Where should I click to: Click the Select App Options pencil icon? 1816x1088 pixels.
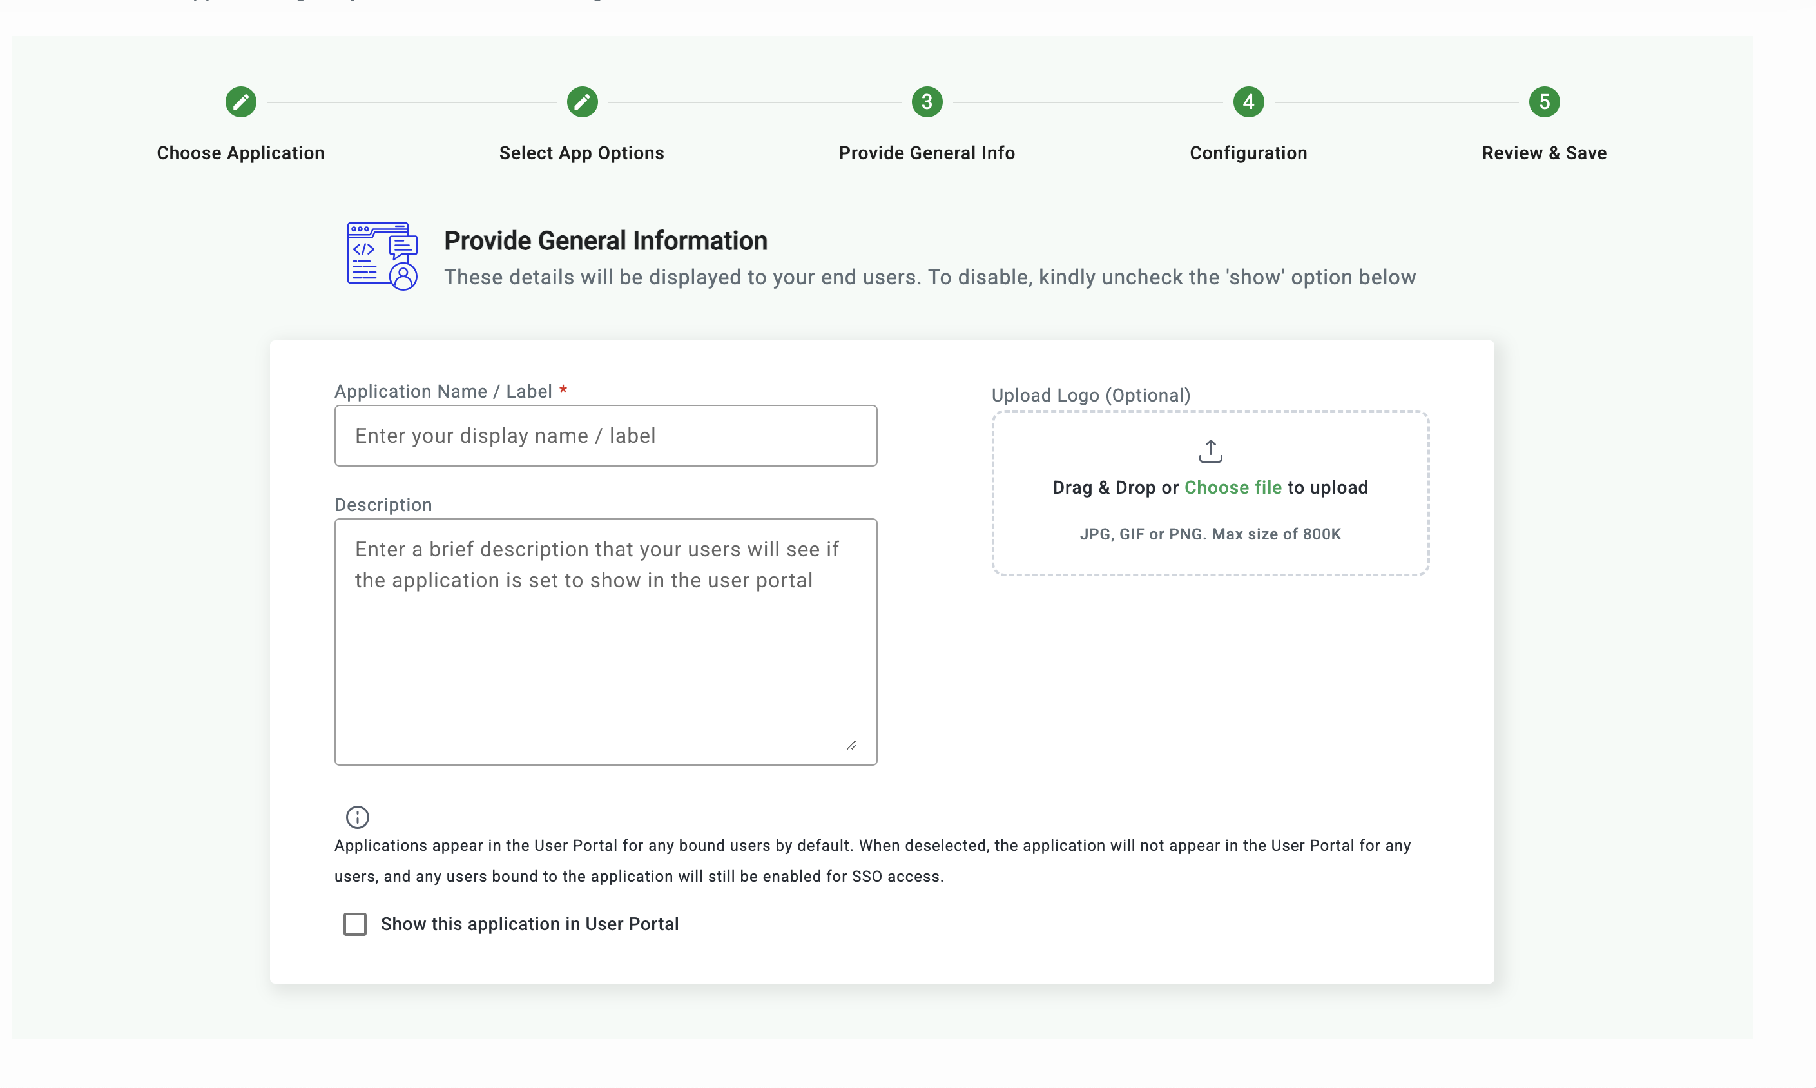[582, 102]
